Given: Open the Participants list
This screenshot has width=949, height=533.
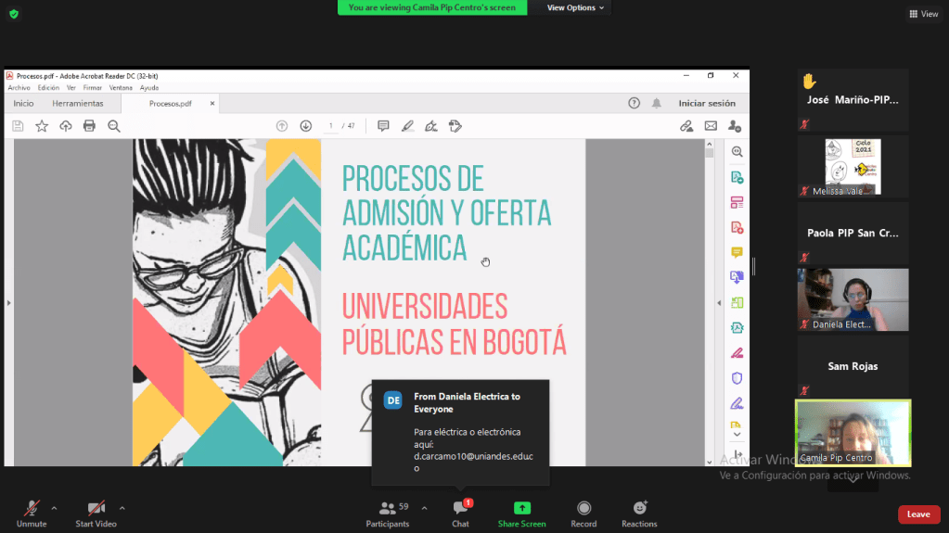Looking at the screenshot, I should (x=388, y=508).
